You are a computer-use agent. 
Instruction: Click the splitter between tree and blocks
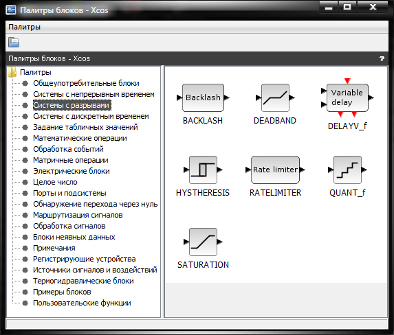click(162, 192)
